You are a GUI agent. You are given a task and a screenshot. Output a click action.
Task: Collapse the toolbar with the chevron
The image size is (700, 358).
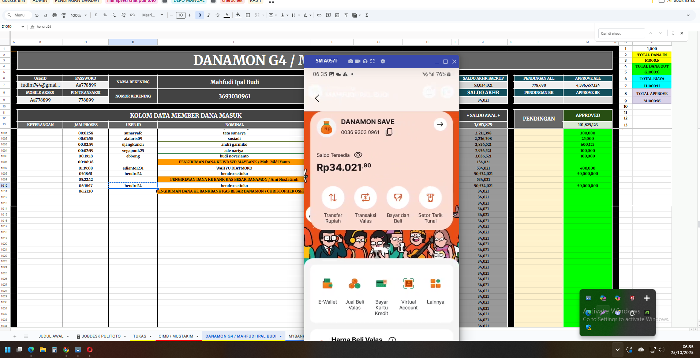point(688,15)
